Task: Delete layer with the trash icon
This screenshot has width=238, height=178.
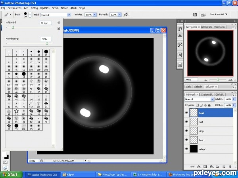Action: pos(230,167)
